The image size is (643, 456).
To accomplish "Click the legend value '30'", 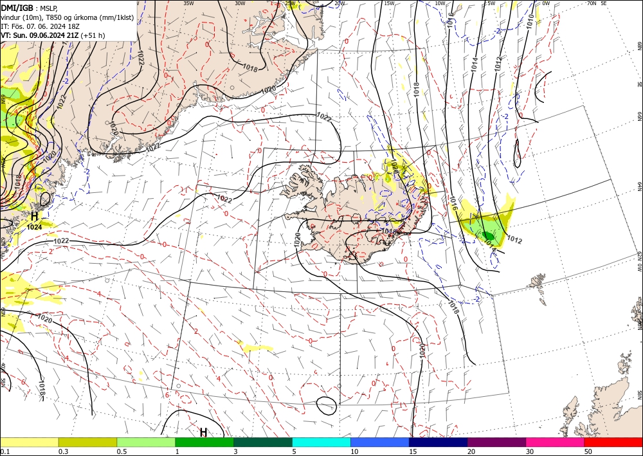I will (530, 451).
